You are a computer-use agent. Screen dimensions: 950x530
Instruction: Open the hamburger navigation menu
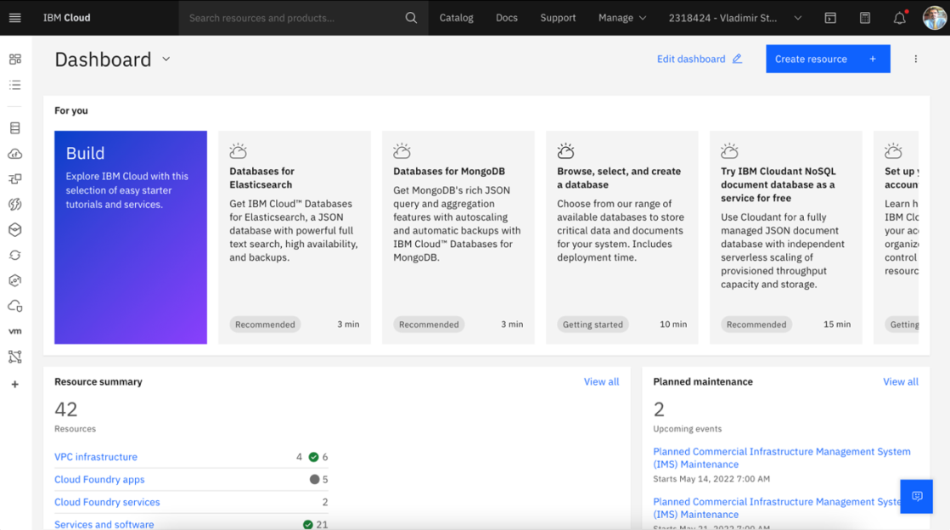[15, 18]
